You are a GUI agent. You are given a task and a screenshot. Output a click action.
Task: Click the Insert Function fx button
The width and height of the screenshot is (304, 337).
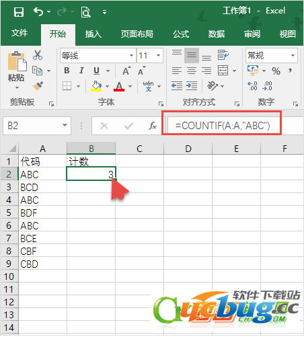click(153, 126)
